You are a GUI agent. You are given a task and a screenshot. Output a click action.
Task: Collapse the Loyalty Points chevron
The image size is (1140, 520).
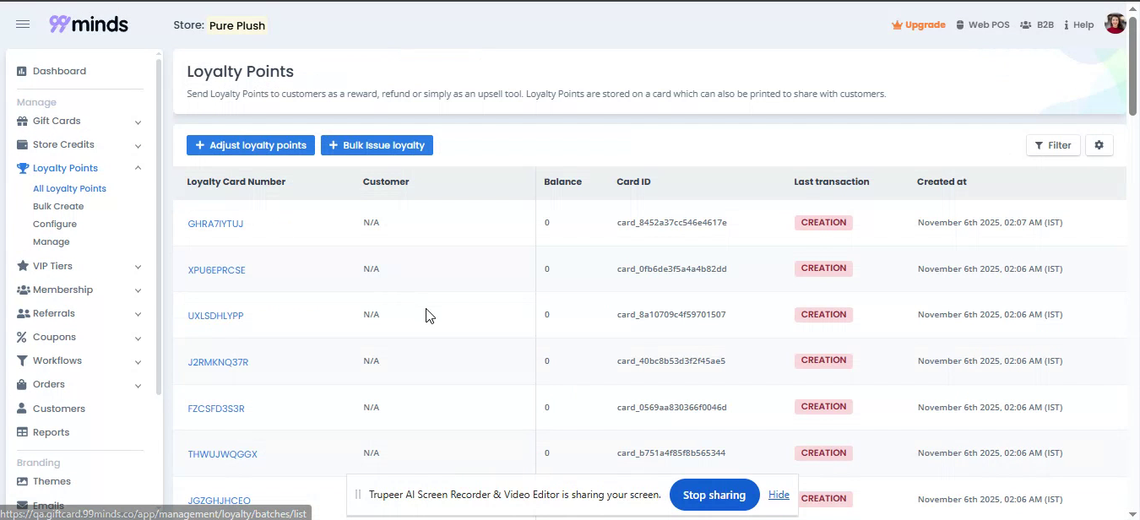pos(138,169)
